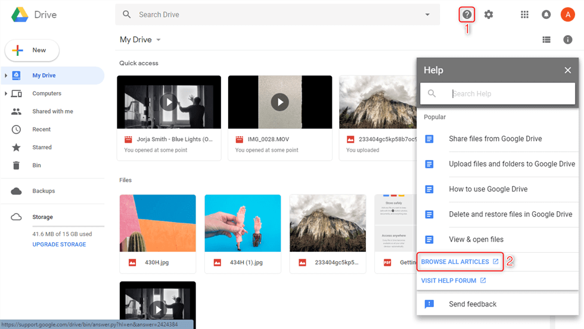Open the Google apps grid
Viewport: 584px width, 329px height.
(524, 14)
